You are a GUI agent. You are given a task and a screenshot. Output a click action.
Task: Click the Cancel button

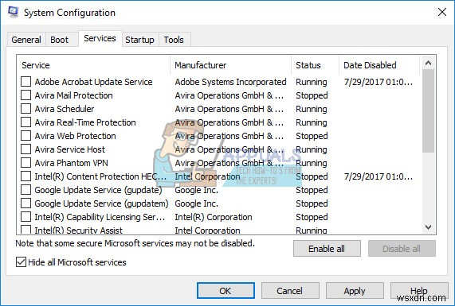coord(290,291)
